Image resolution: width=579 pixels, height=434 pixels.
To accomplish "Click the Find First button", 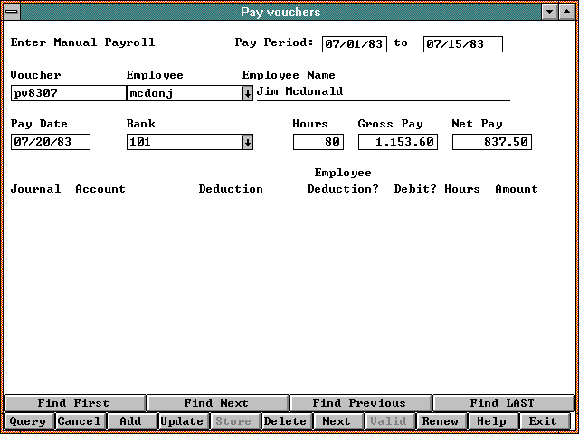I will [x=73, y=403].
